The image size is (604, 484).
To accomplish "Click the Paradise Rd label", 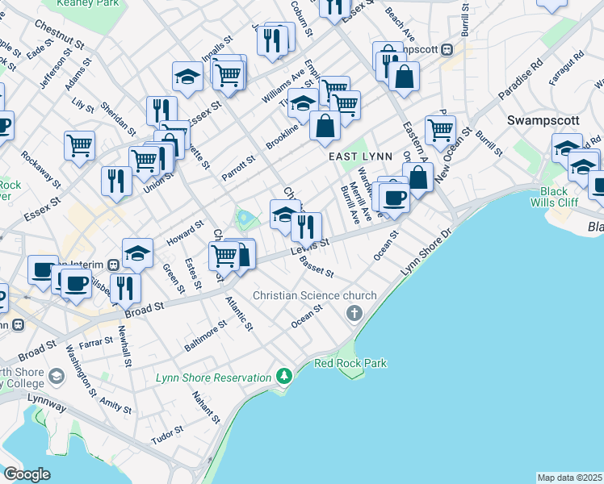I will tap(520, 79).
